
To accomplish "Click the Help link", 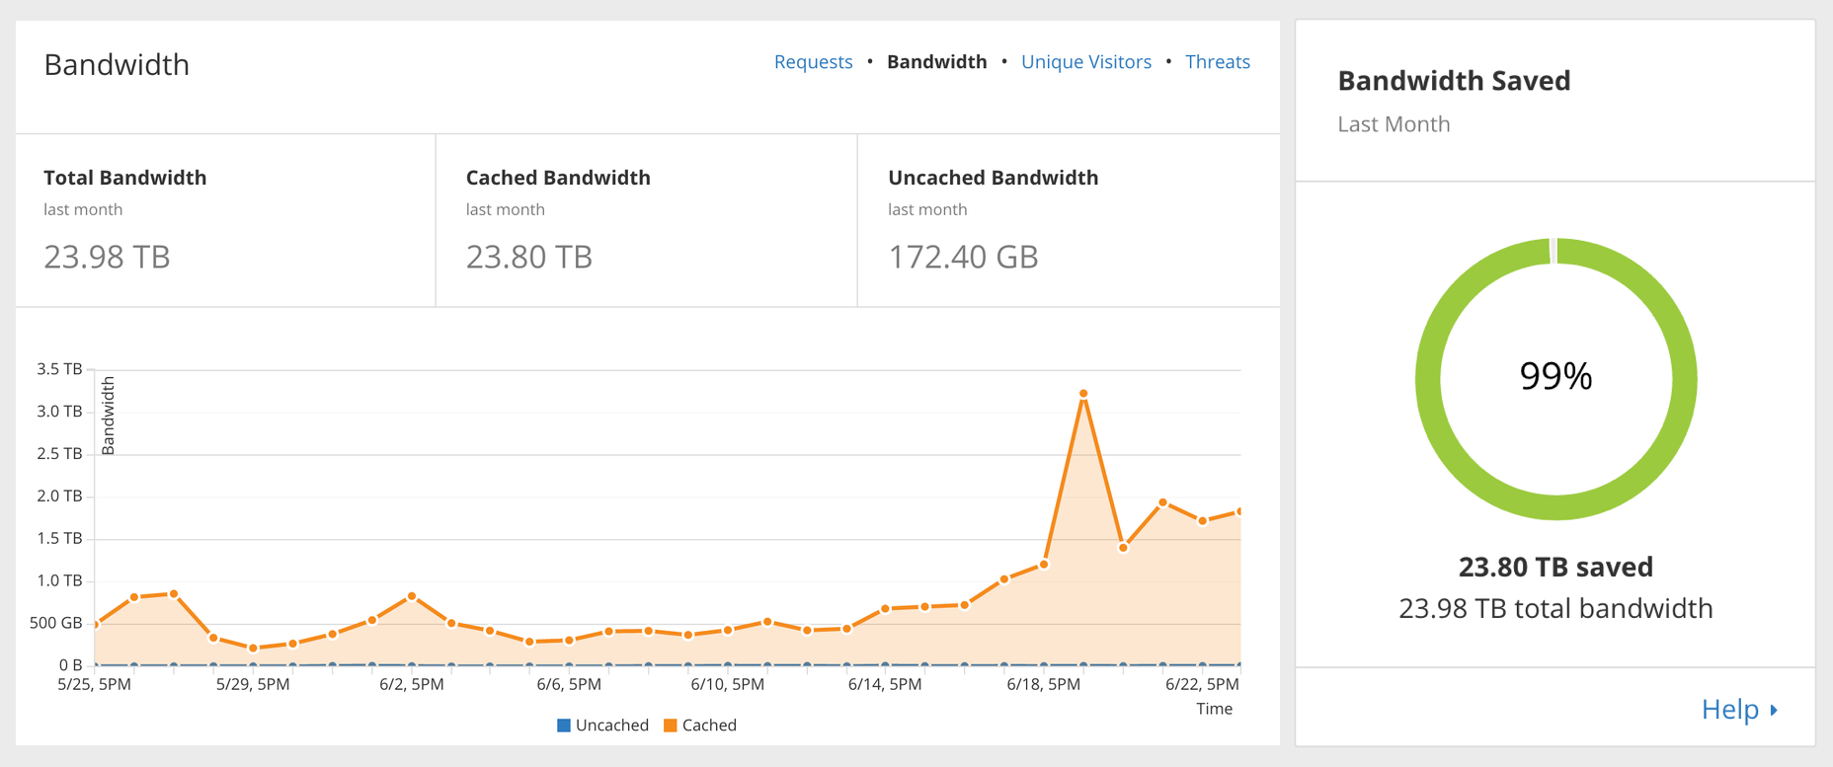I will [1729, 709].
